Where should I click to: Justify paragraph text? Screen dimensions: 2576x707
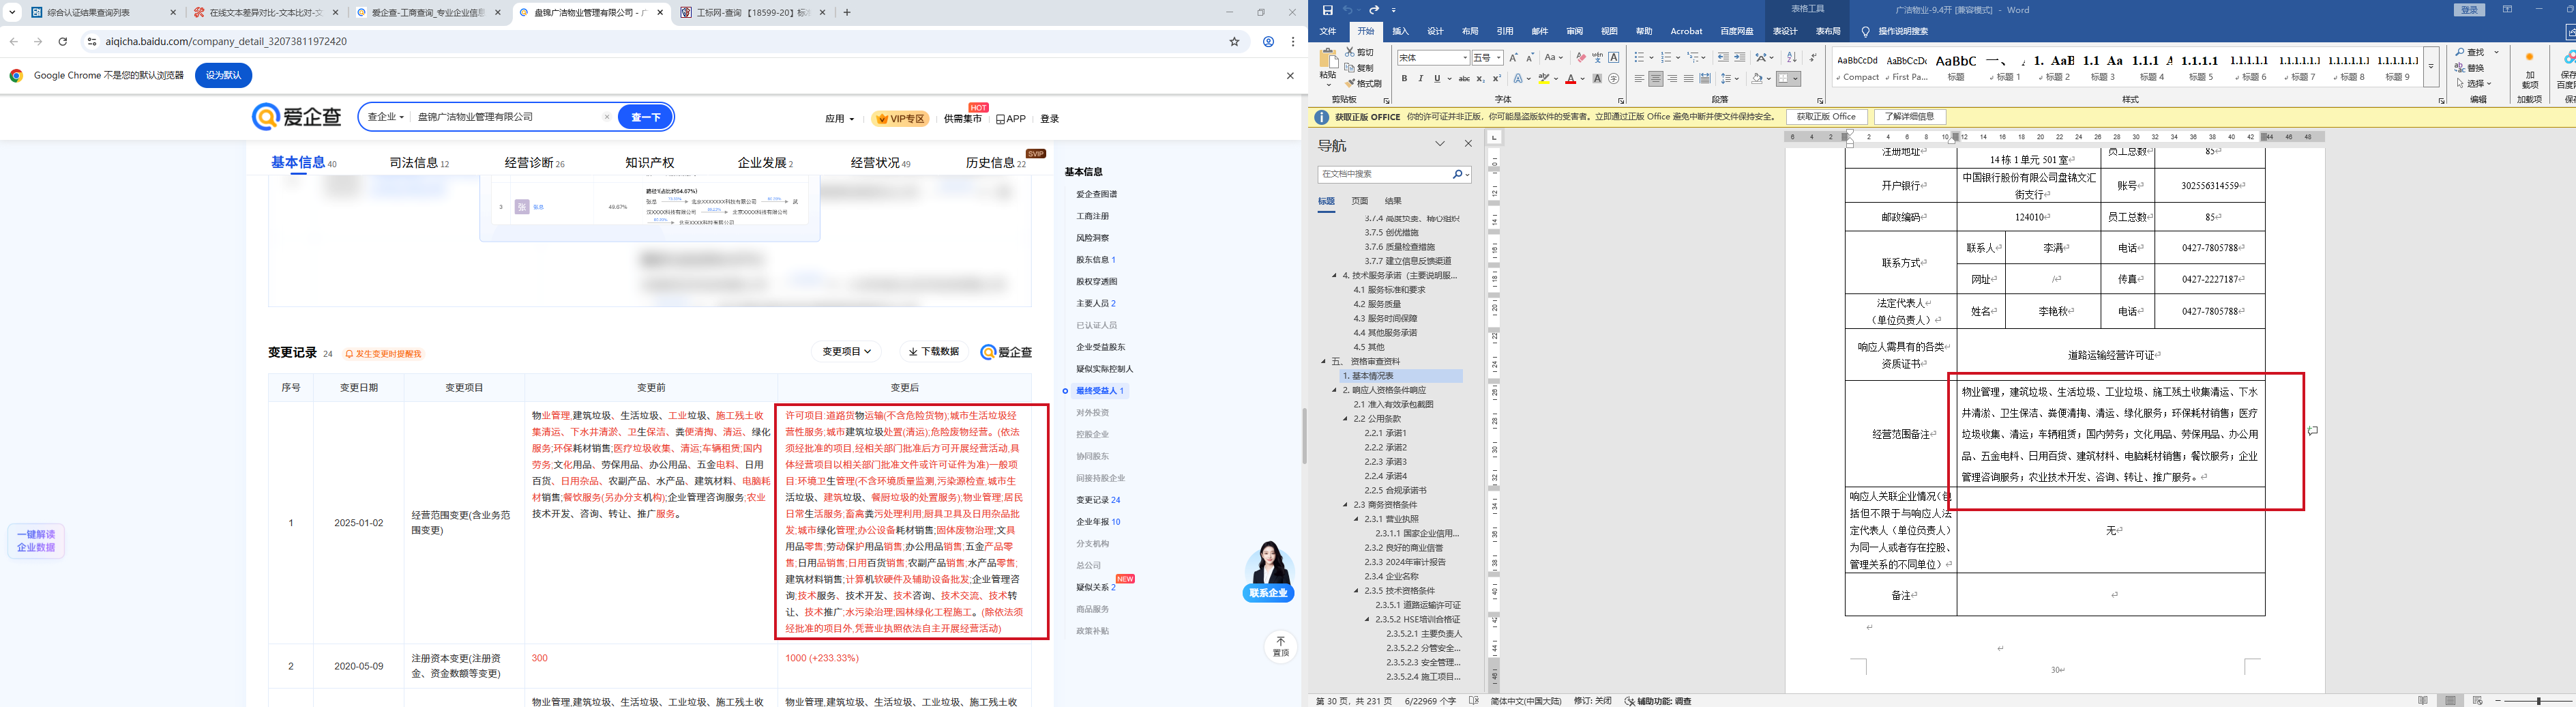coord(1689,79)
